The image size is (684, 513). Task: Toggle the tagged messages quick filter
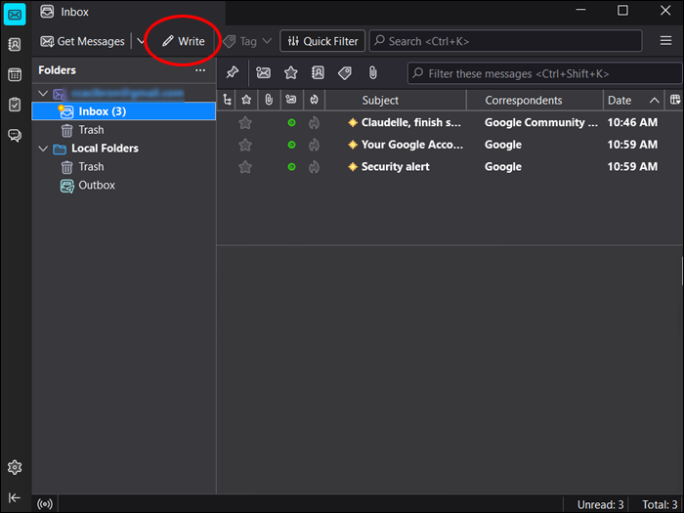[x=345, y=73]
